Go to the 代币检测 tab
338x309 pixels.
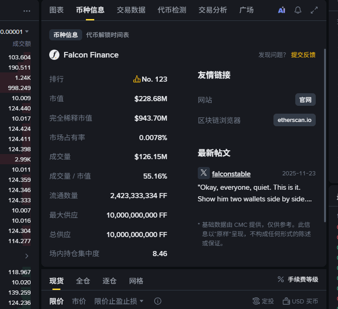tap(172, 10)
